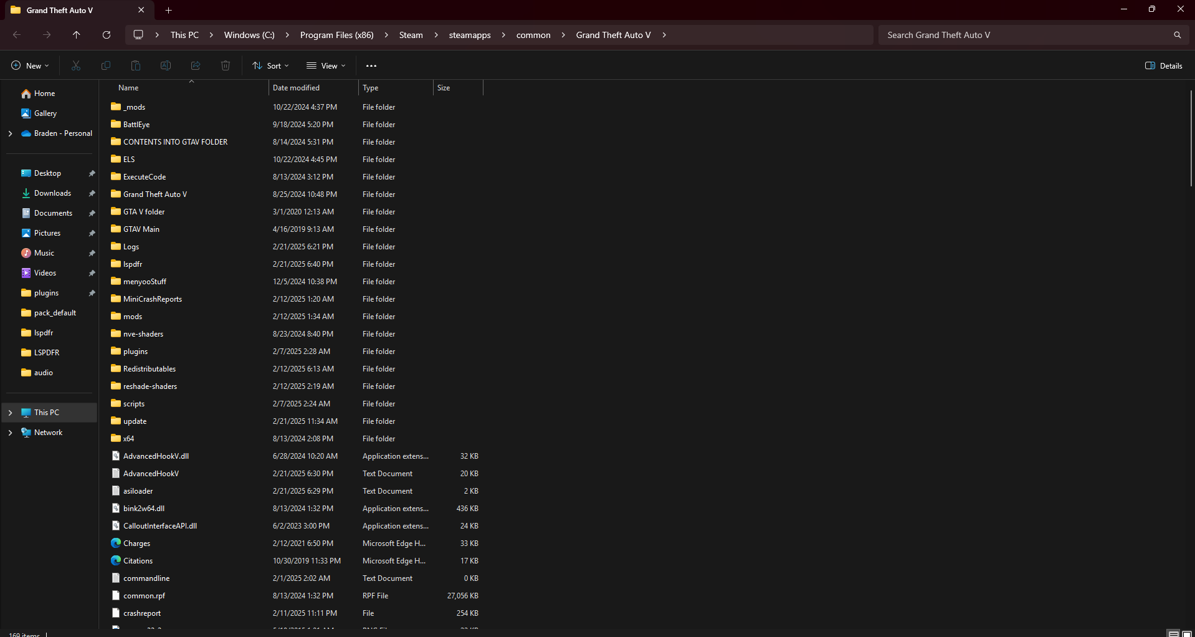
Task: Open the New item dropdown
Action: click(30, 65)
